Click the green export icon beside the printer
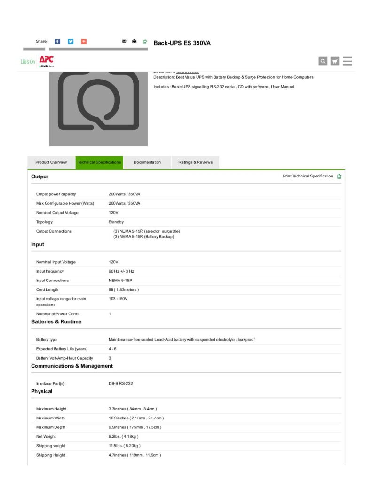Screen dimensions: 372x482 click(145, 41)
